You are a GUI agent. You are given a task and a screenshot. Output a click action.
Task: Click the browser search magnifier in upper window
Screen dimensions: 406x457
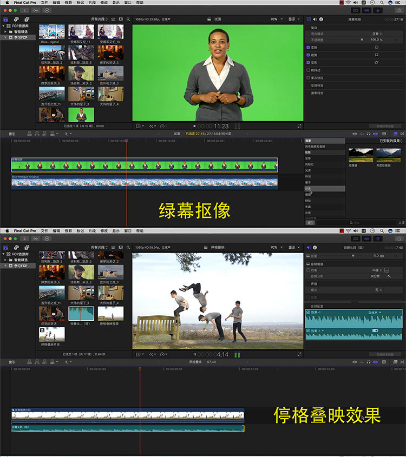(128, 19)
